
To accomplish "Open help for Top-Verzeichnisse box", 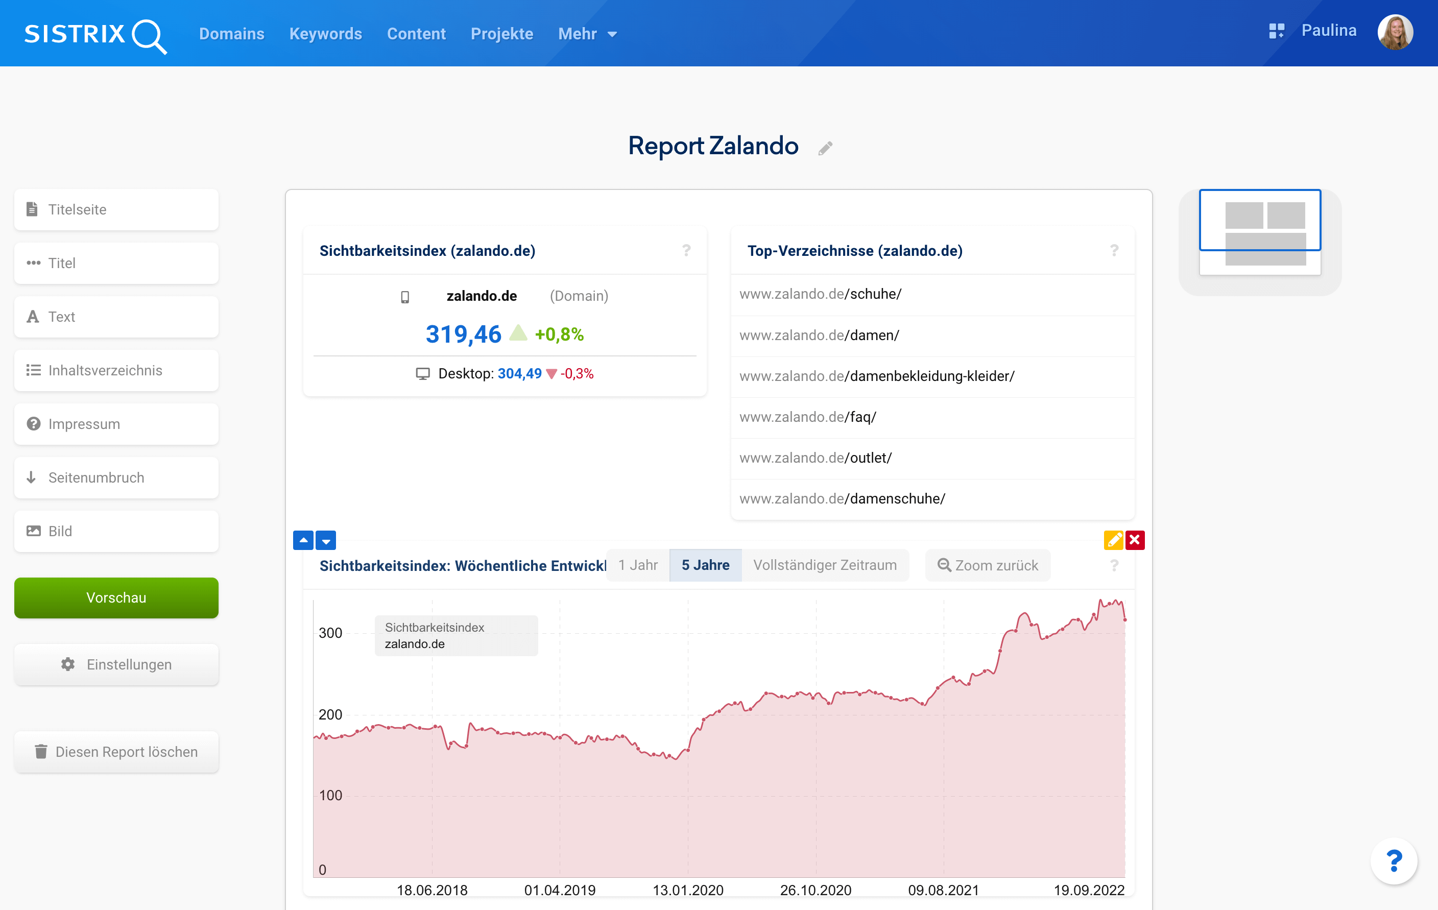I will point(1114,251).
